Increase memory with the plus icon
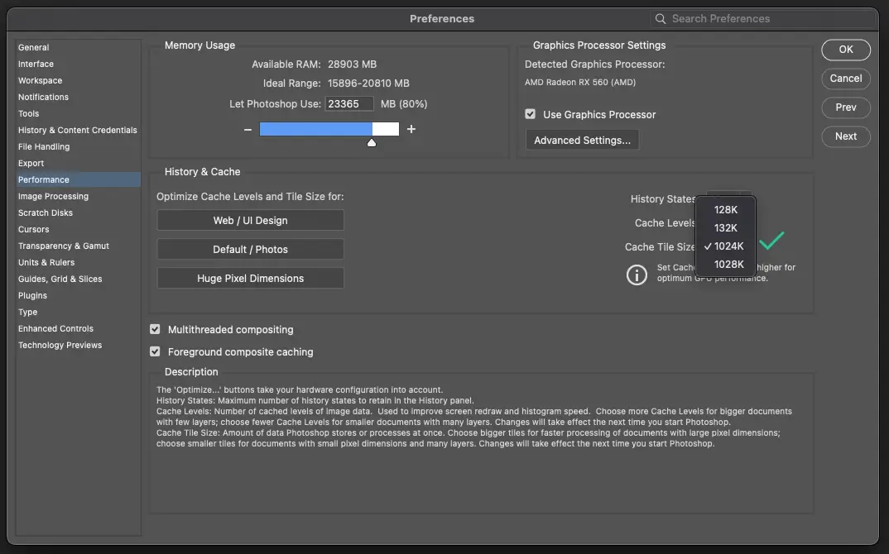The image size is (889, 554). coord(411,129)
